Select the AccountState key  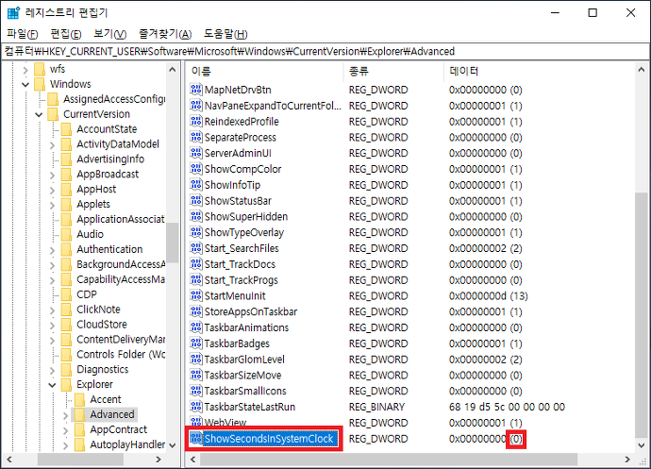(x=107, y=129)
